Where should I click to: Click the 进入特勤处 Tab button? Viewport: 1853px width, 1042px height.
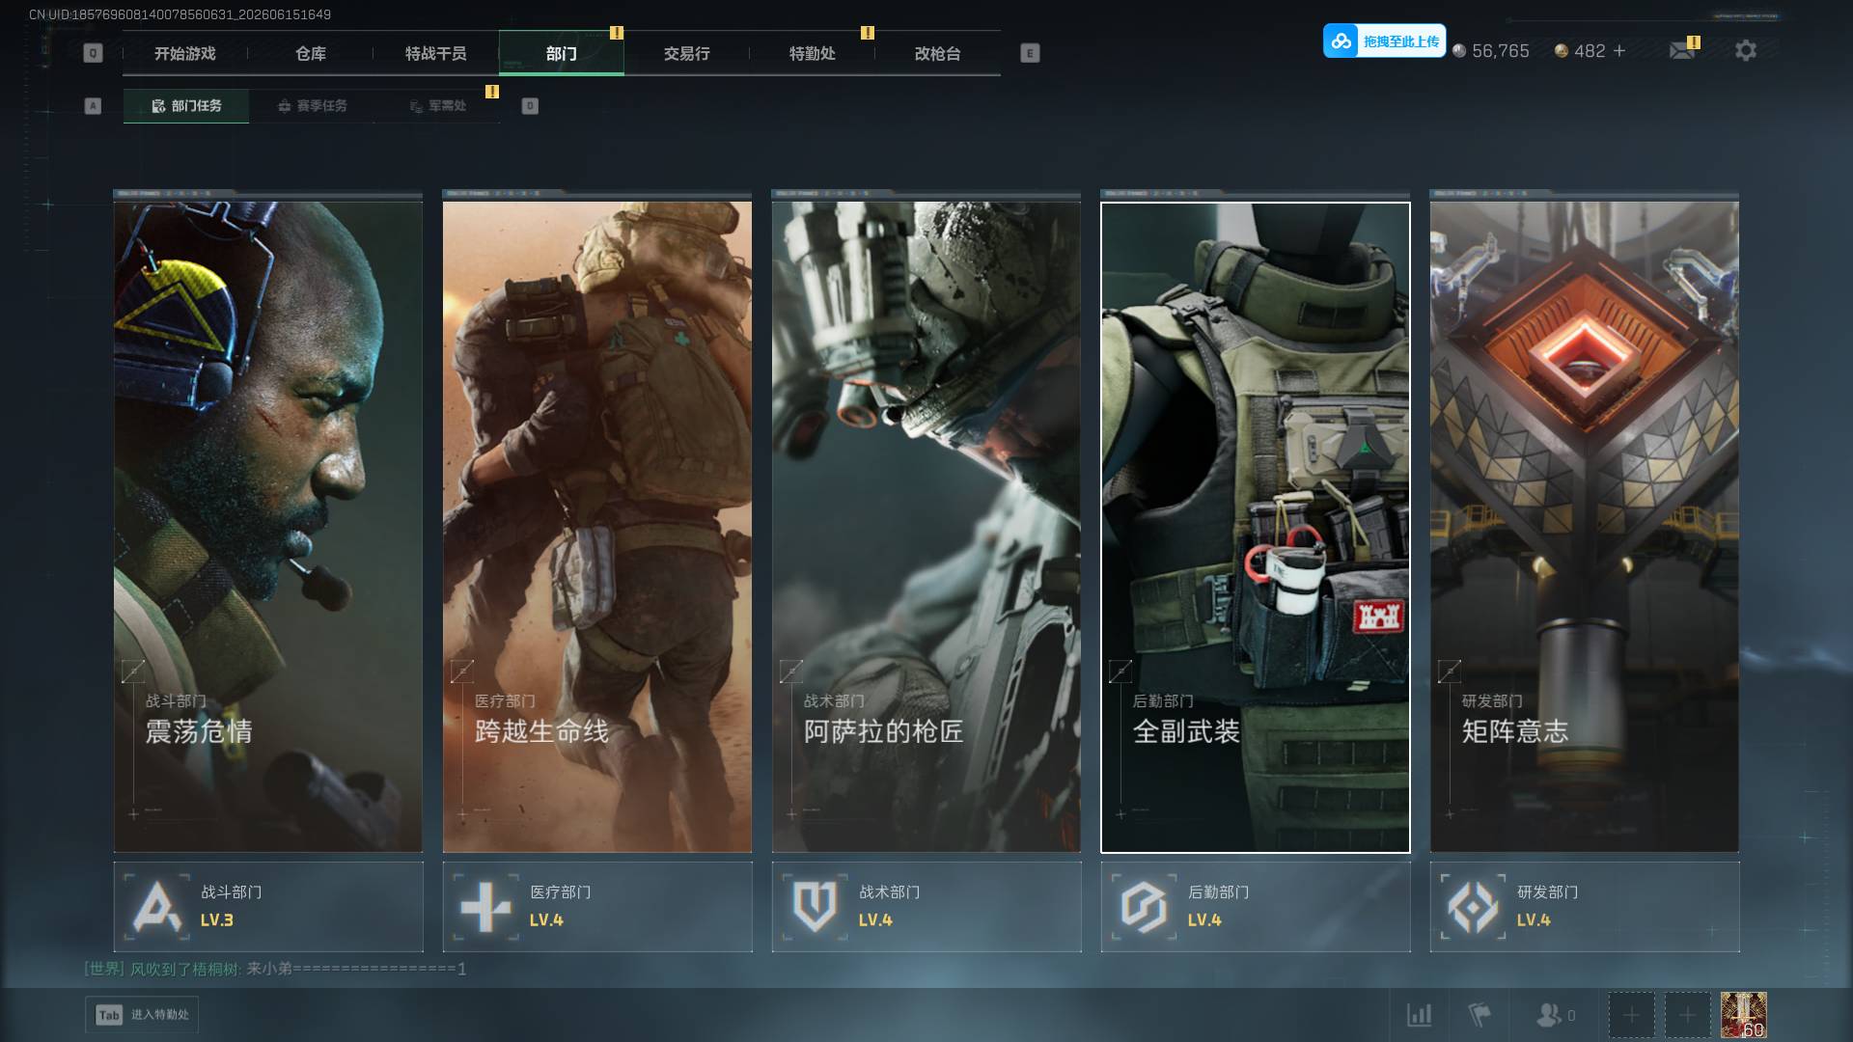142,1015
